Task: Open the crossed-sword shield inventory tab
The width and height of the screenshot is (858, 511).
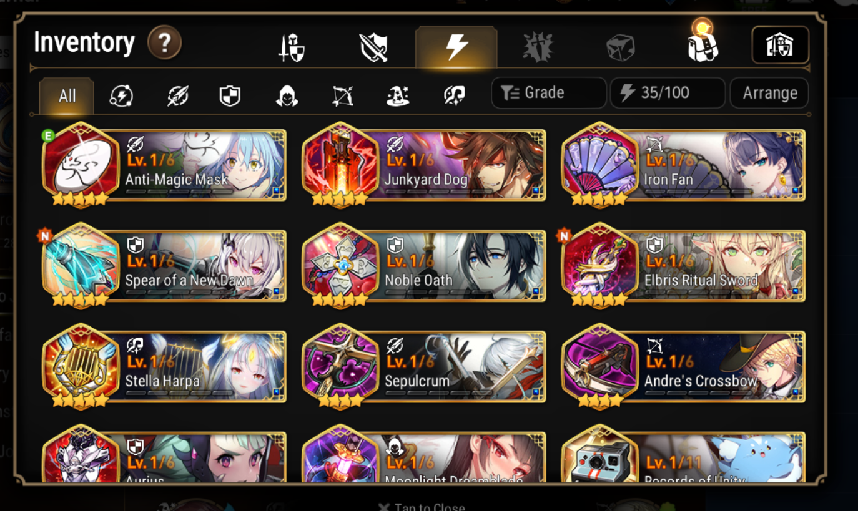Action: [x=373, y=47]
